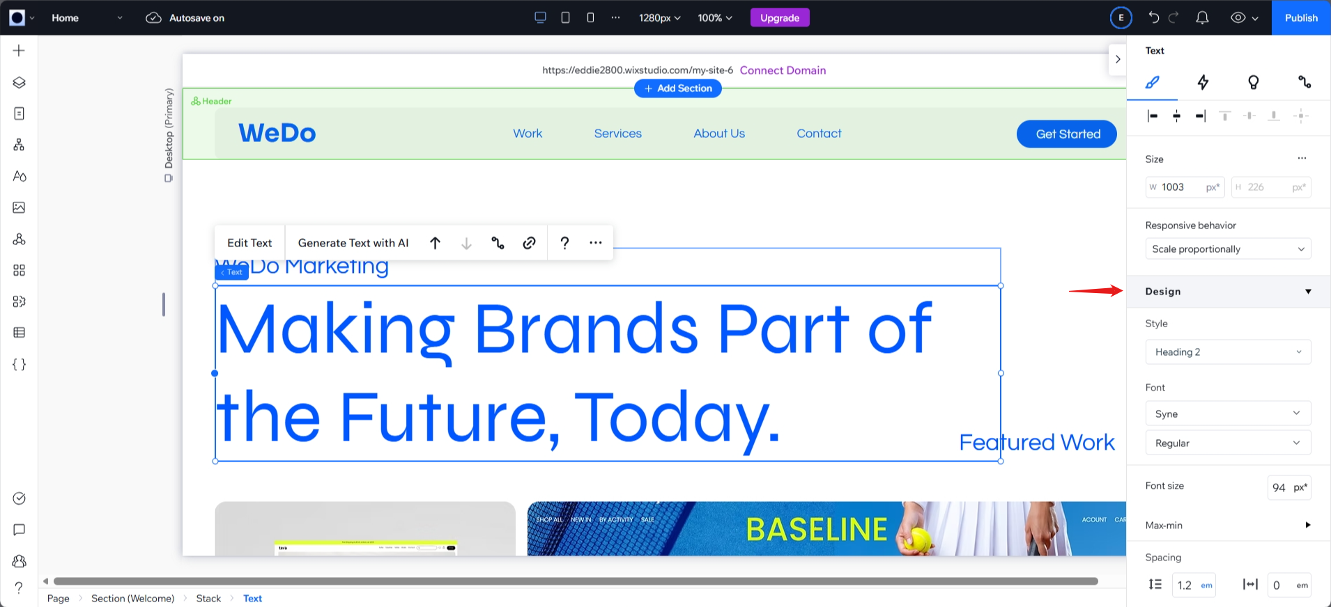This screenshot has width=1331, height=607.
Task: Open the Site Checker checkmark icon
Action: [x=19, y=498]
